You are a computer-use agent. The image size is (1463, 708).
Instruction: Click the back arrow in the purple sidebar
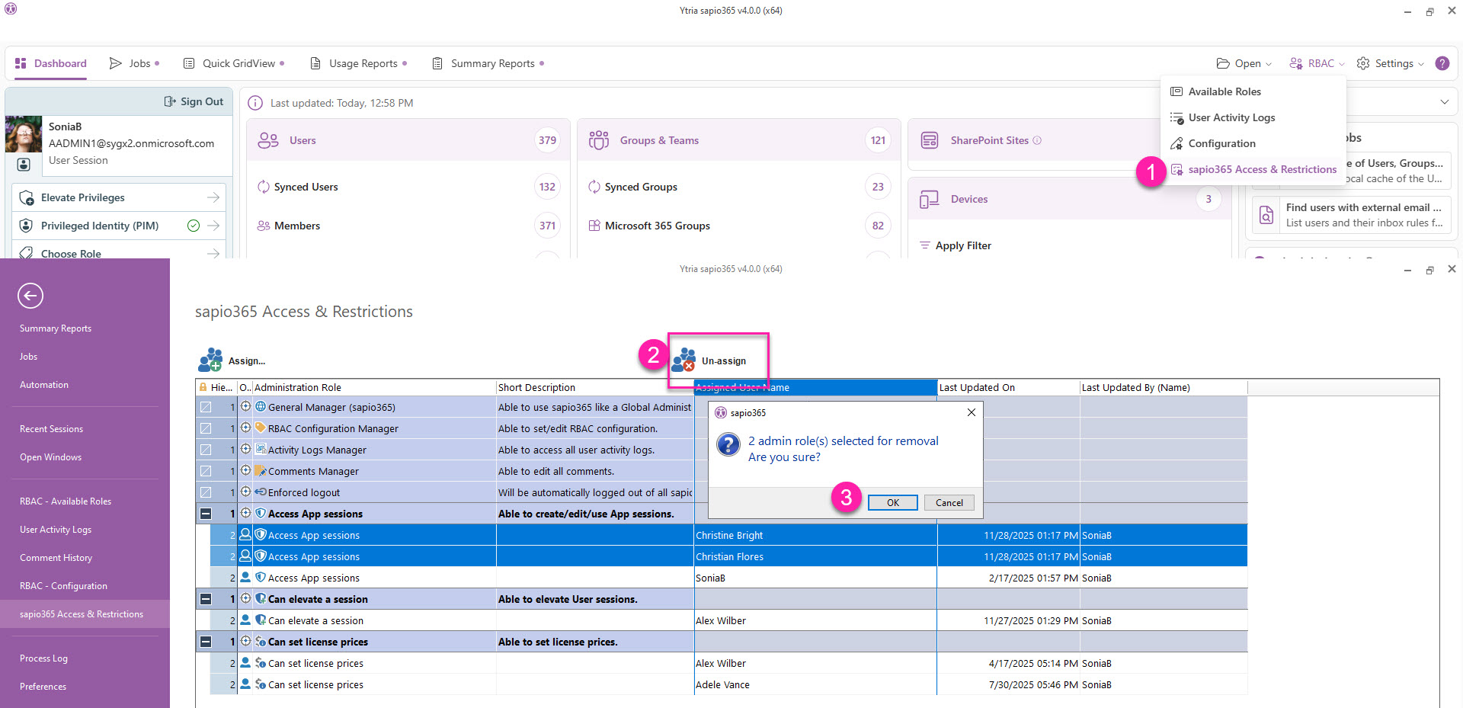pyautogui.click(x=30, y=296)
